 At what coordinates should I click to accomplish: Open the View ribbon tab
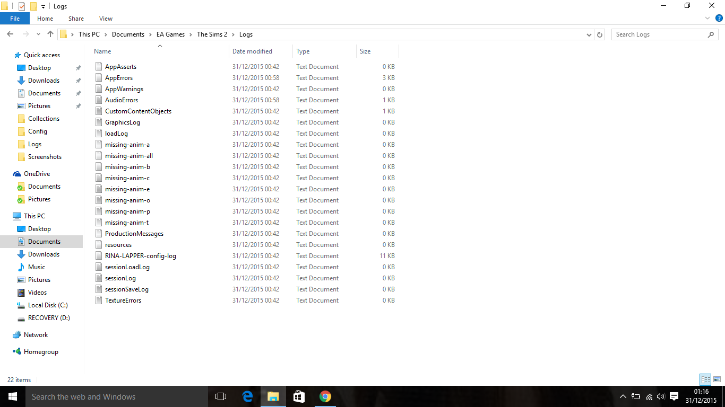coord(106,19)
